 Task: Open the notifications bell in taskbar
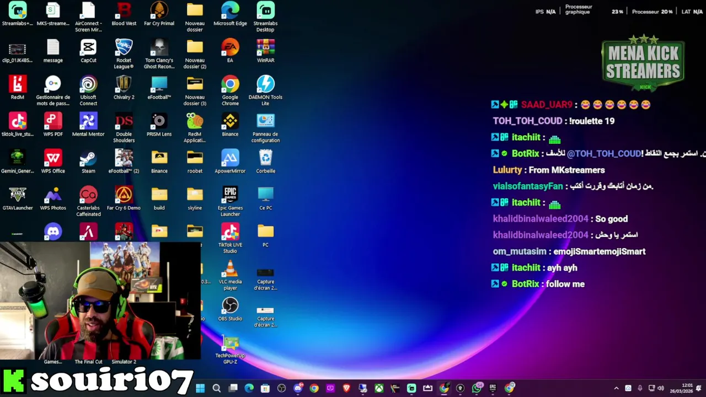699,388
